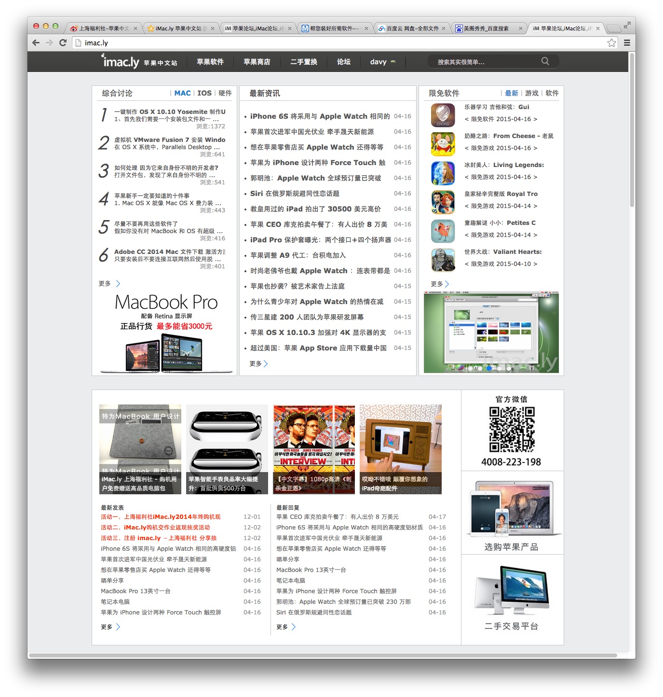Image resolution: width=663 pixels, height=697 pixels.
Task: Open the VMware Fusion 7 discussion thread
Action: [170, 139]
